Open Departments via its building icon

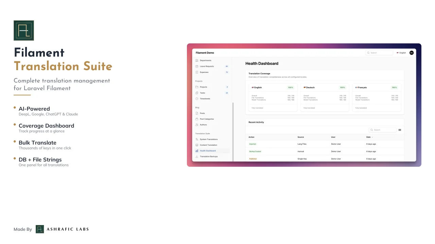[x=197, y=60]
